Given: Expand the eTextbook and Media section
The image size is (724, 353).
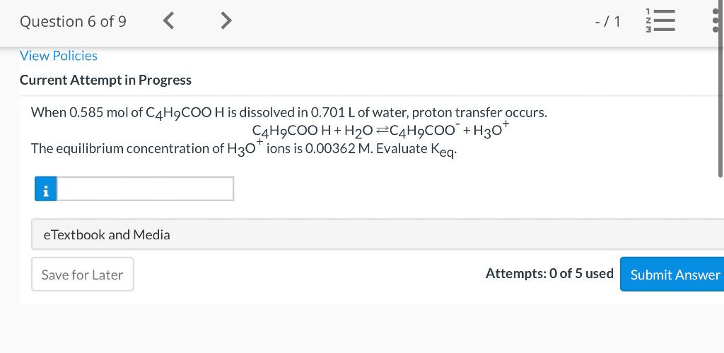Looking at the screenshot, I should click(x=378, y=234).
